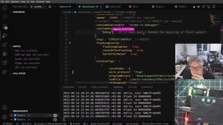Switch to the flash.rs editor tab

click(x=181, y=7)
